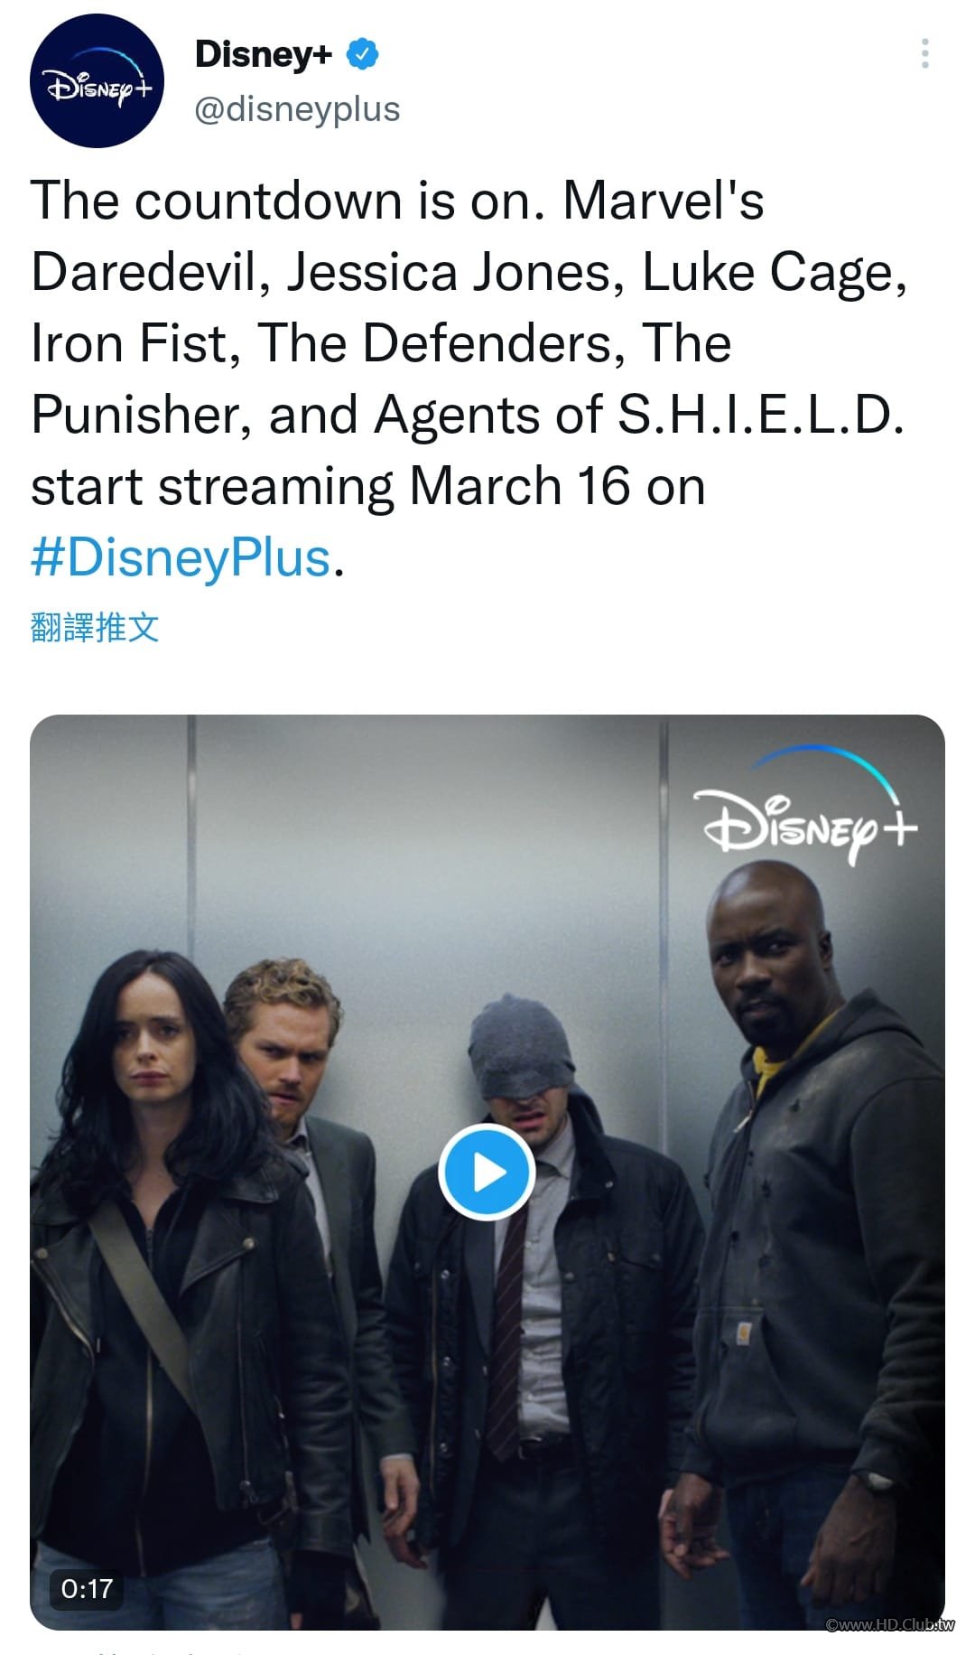Tap the 0:17 video duration badge
Image resolution: width=975 pixels, height=1655 pixels.
point(87,1587)
